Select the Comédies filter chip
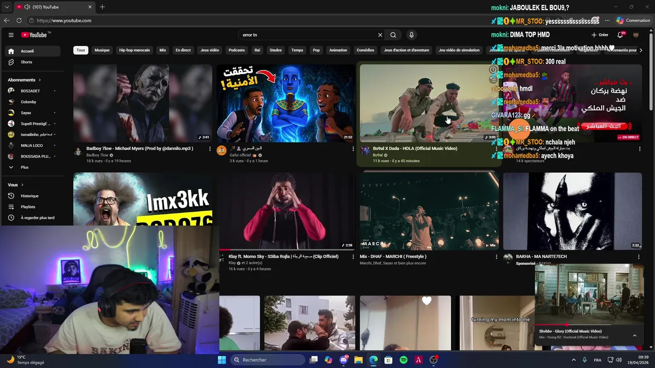655x368 pixels. (365, 50)
